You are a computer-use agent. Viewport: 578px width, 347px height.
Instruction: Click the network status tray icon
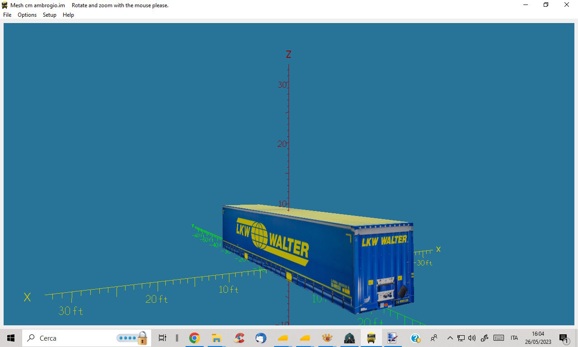[x=461, y=338]
